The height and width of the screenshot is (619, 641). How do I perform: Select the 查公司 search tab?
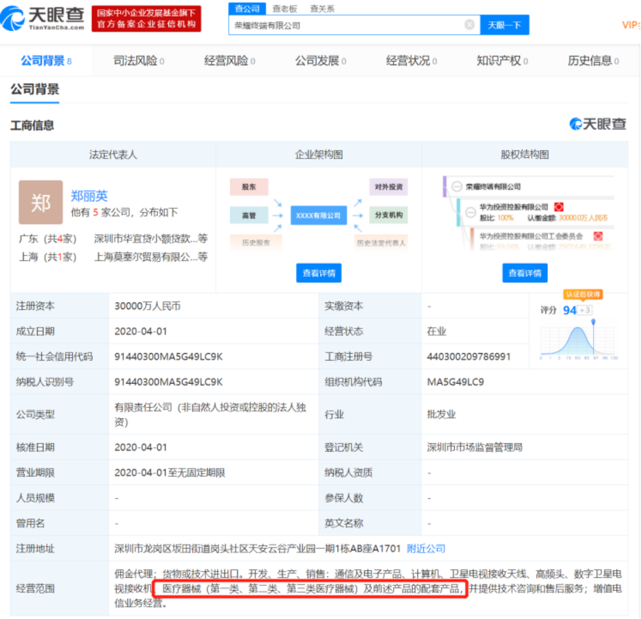pyautogui.click(x=247, y=8)
